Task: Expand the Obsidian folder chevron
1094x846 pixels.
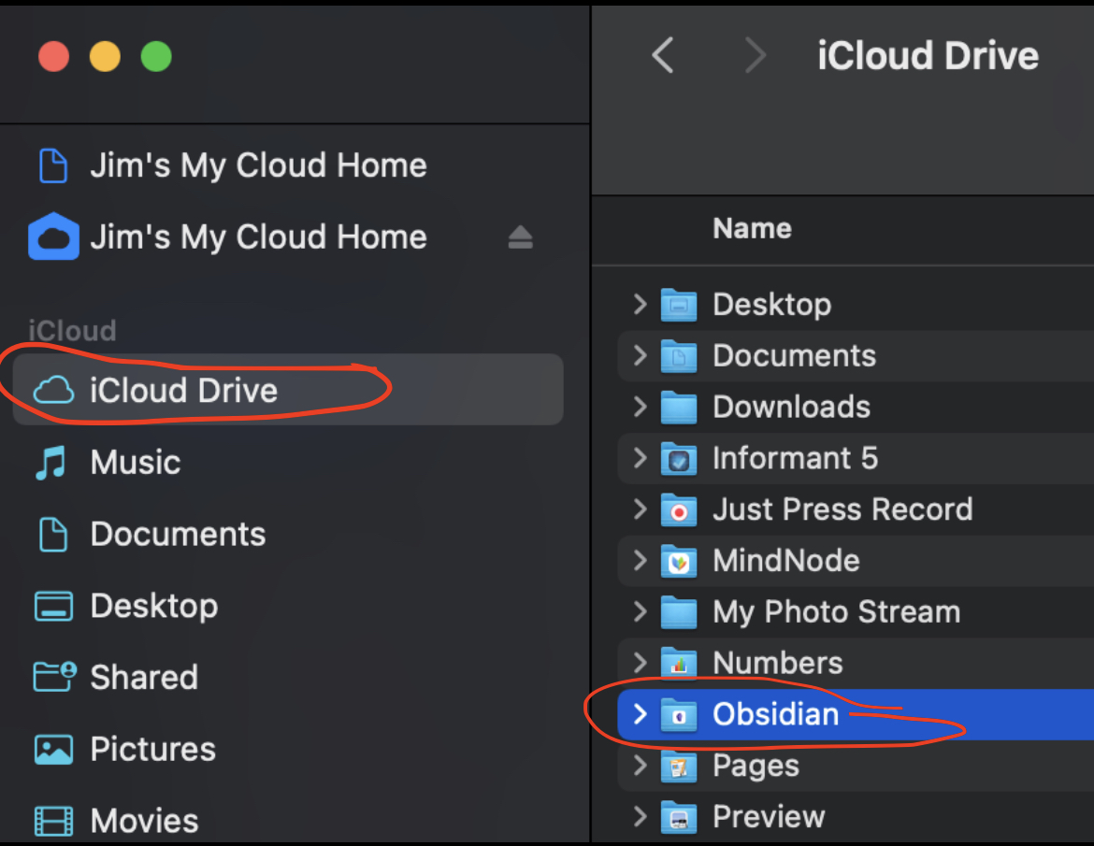Action: (639, 714)
